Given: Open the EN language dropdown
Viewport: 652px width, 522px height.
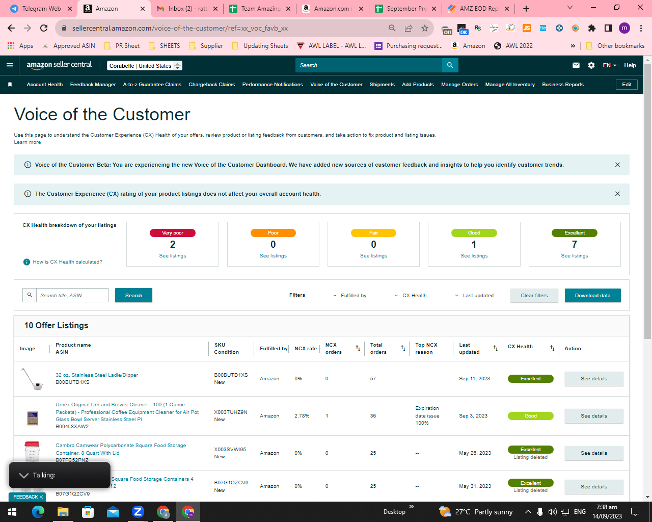Looking at the screenshot, I should point(610,65).
